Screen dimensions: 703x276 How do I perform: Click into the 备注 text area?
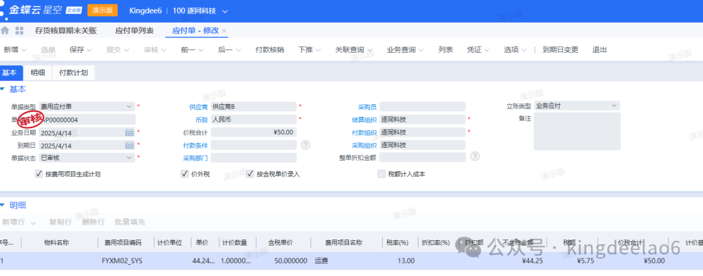pos(577,131)
